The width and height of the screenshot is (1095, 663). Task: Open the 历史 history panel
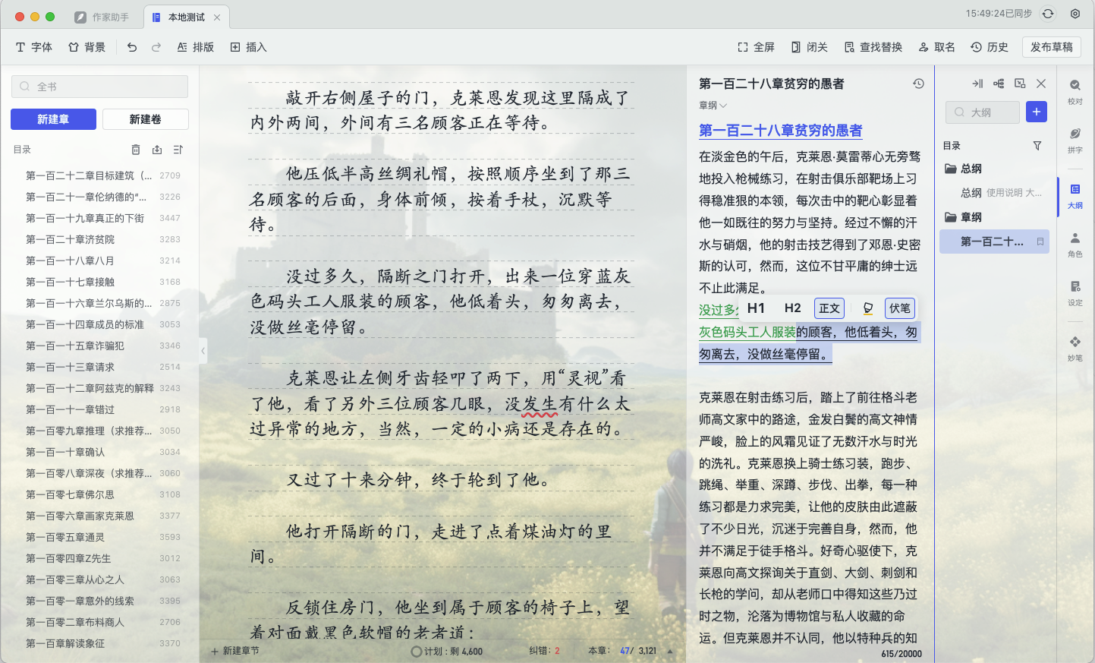coord(990,47)
